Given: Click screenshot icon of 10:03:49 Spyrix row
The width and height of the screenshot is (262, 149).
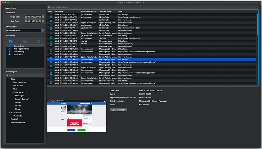Looking at the screenshot, I should 51,68.
